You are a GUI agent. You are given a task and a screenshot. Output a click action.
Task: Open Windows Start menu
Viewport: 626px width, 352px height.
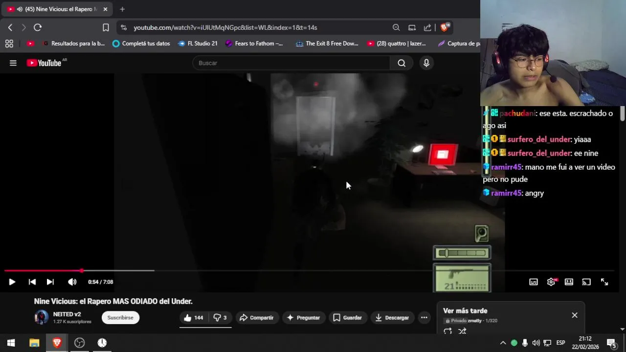coord(11,343)
